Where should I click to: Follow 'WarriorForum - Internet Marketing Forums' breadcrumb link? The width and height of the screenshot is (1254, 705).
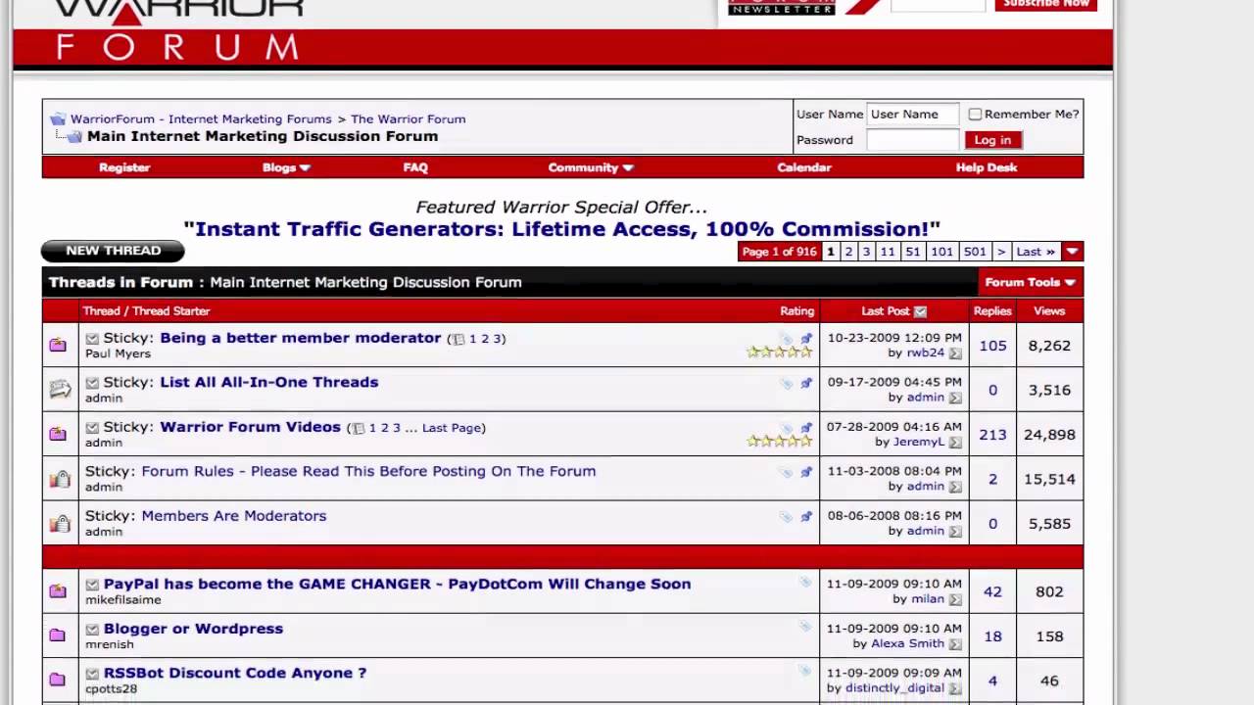click(201, 119)
